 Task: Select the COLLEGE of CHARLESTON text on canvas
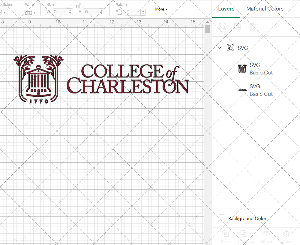(128, 79)
